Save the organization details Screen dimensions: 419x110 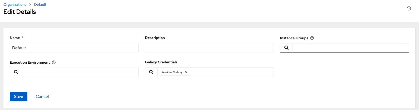click(18, 97)
